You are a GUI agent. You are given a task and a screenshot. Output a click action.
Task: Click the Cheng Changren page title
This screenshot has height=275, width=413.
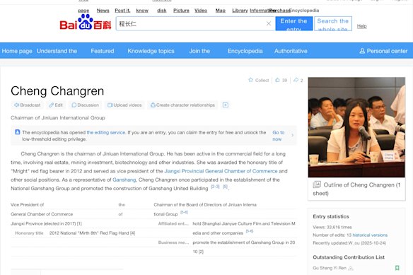[57, 91]
